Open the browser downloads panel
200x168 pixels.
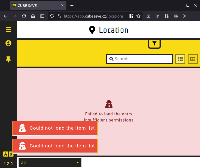click(x=148, y=16)
